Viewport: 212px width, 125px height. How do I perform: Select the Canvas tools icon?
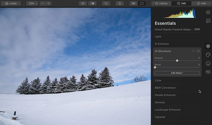click(208, 21)
